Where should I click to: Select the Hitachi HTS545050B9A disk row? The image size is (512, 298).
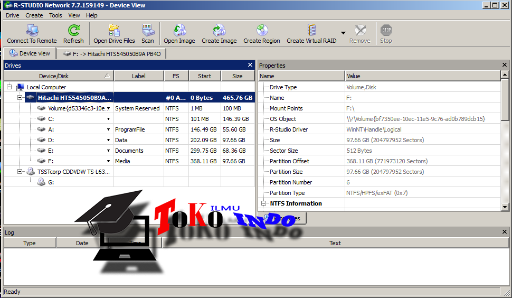point(140,97)
